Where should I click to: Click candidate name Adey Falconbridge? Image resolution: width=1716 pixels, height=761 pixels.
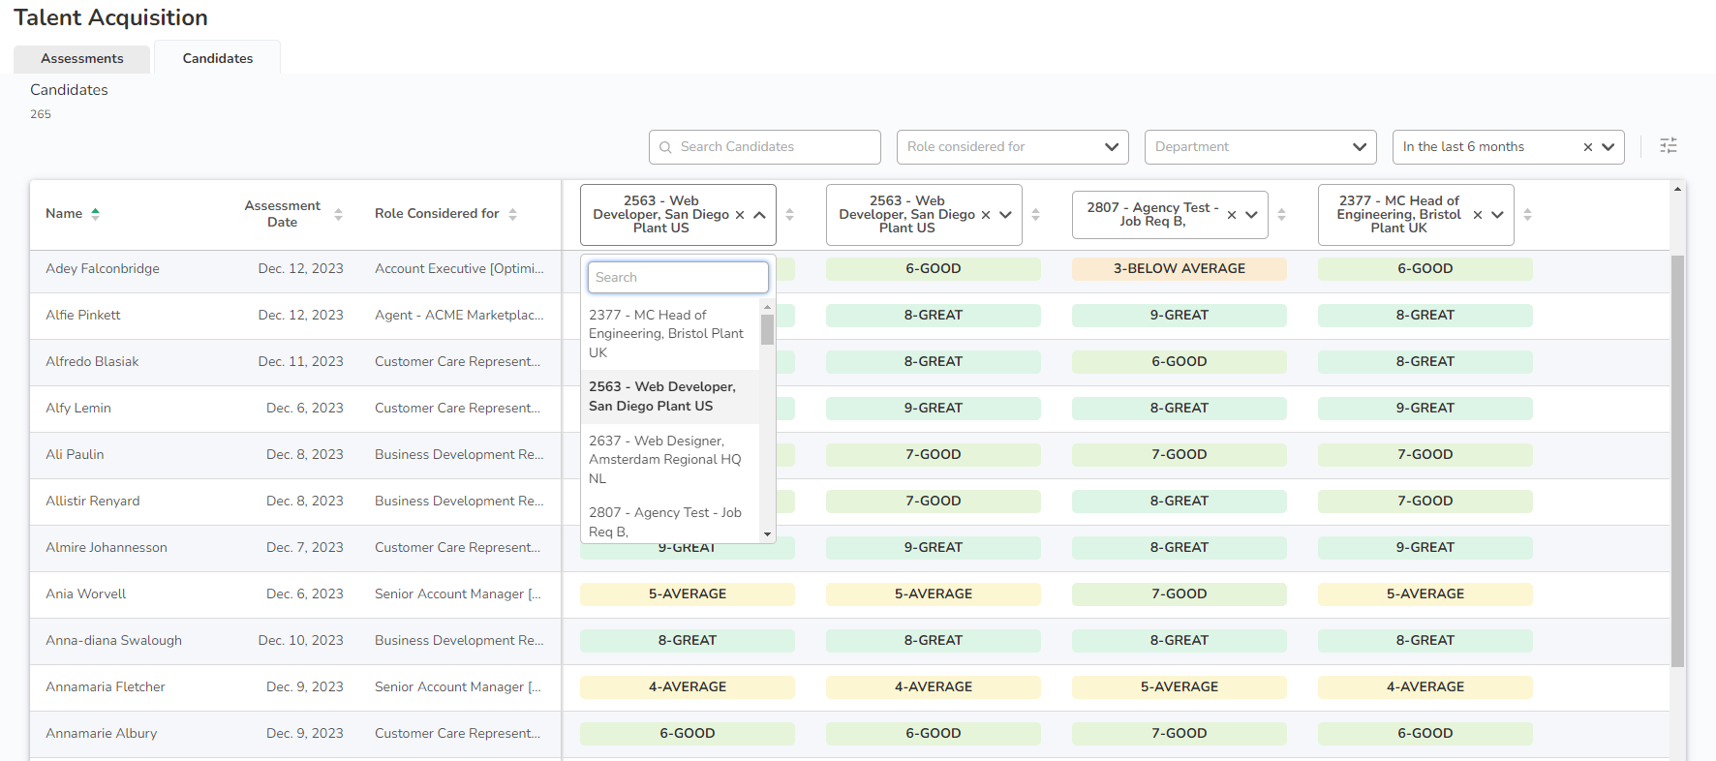pyautogui.click(x=103, y=269)
